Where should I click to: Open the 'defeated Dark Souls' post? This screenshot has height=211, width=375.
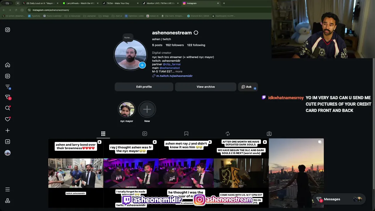[x=241, y=173]
